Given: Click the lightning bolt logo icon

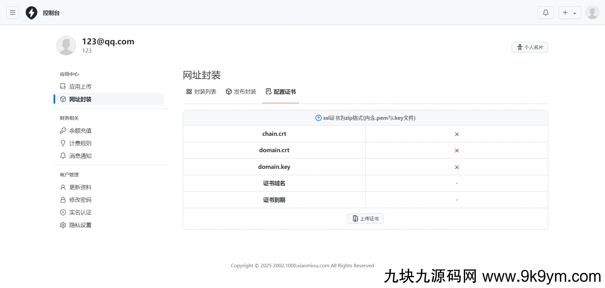Looking at the screenshot, I should point(32,13).
